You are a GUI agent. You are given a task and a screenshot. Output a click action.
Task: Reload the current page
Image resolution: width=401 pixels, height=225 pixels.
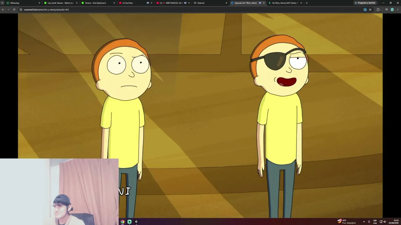click(x=14, y=10)
